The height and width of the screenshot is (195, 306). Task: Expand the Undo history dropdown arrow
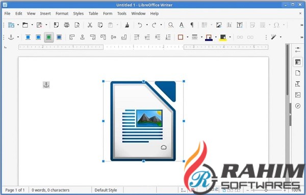pos(147,25)
